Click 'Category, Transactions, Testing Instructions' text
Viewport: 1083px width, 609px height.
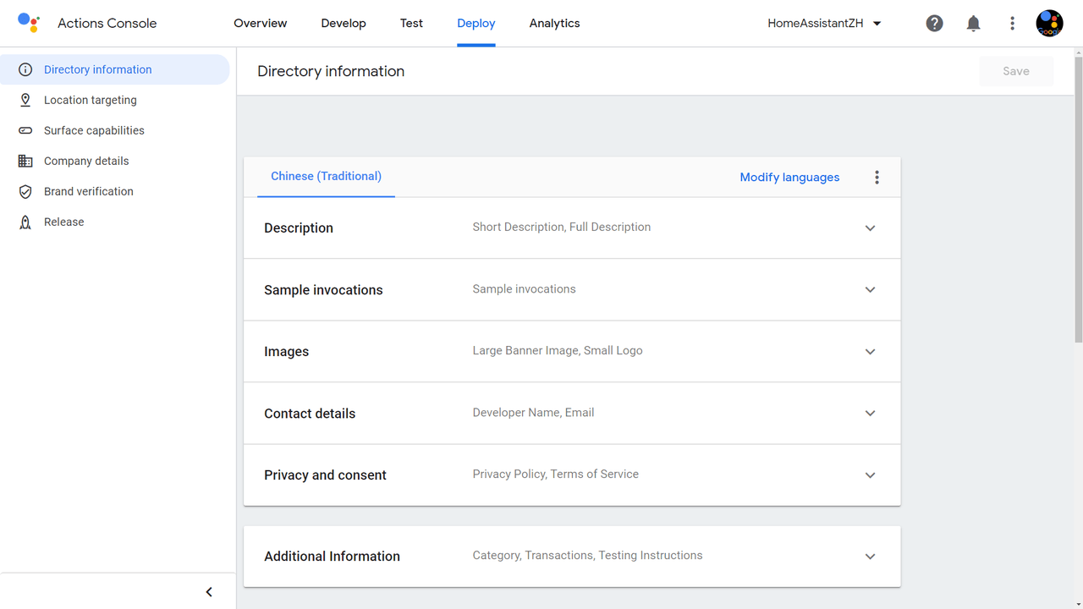click(587, 555)
